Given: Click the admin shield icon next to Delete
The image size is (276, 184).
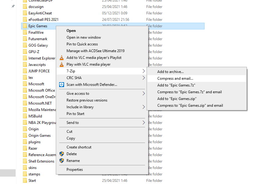Looking at the screenshot, I should coord(62,154).
